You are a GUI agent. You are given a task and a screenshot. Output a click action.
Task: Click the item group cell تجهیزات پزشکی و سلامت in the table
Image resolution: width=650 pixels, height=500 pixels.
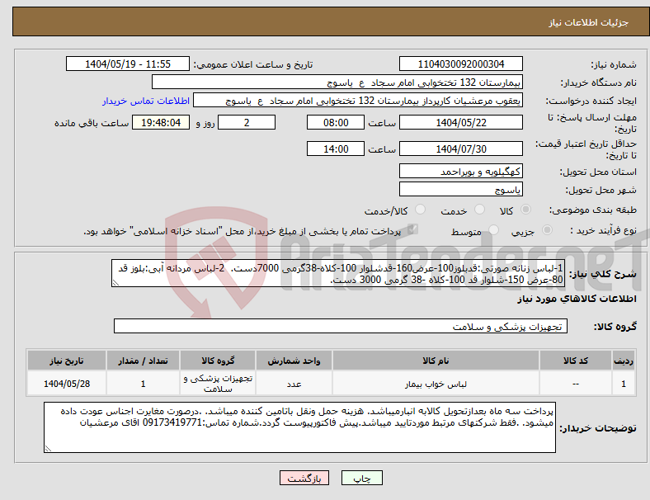click(218, 384)
